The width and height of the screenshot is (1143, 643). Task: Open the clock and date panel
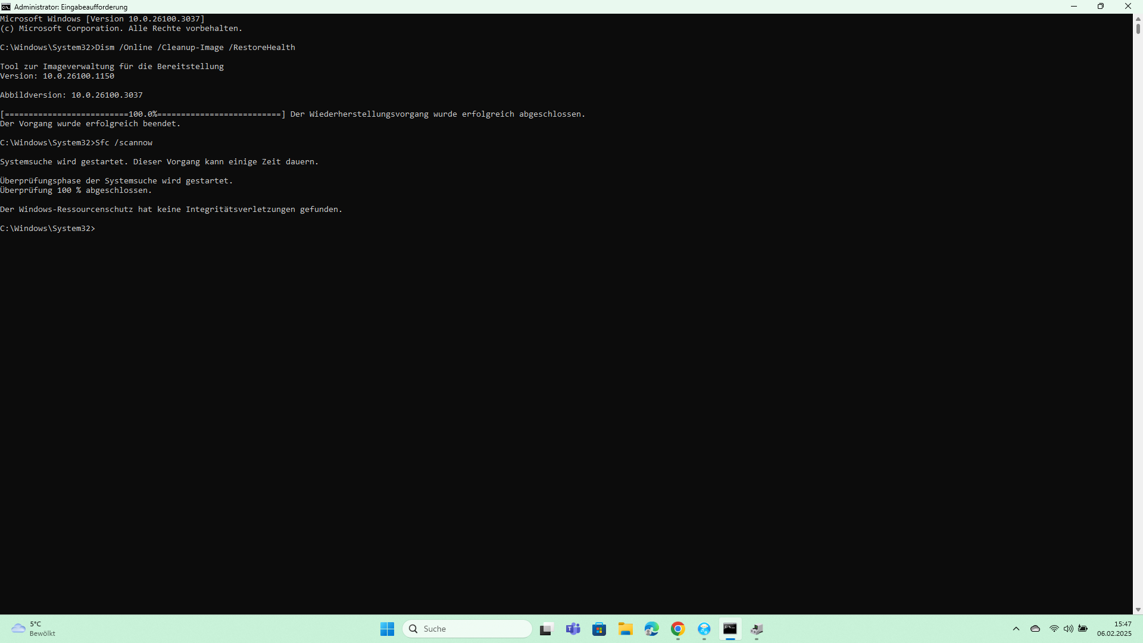[x=1114, y=629]
